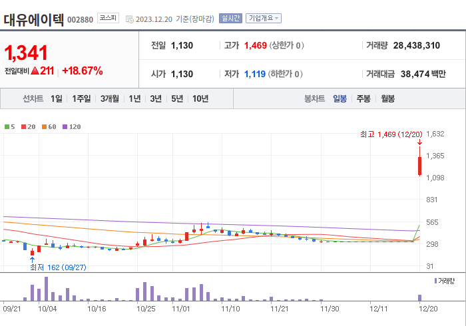Click the 저가 value 1,119
The width and height of the screenshot is (466, 326).
[255, 74]
